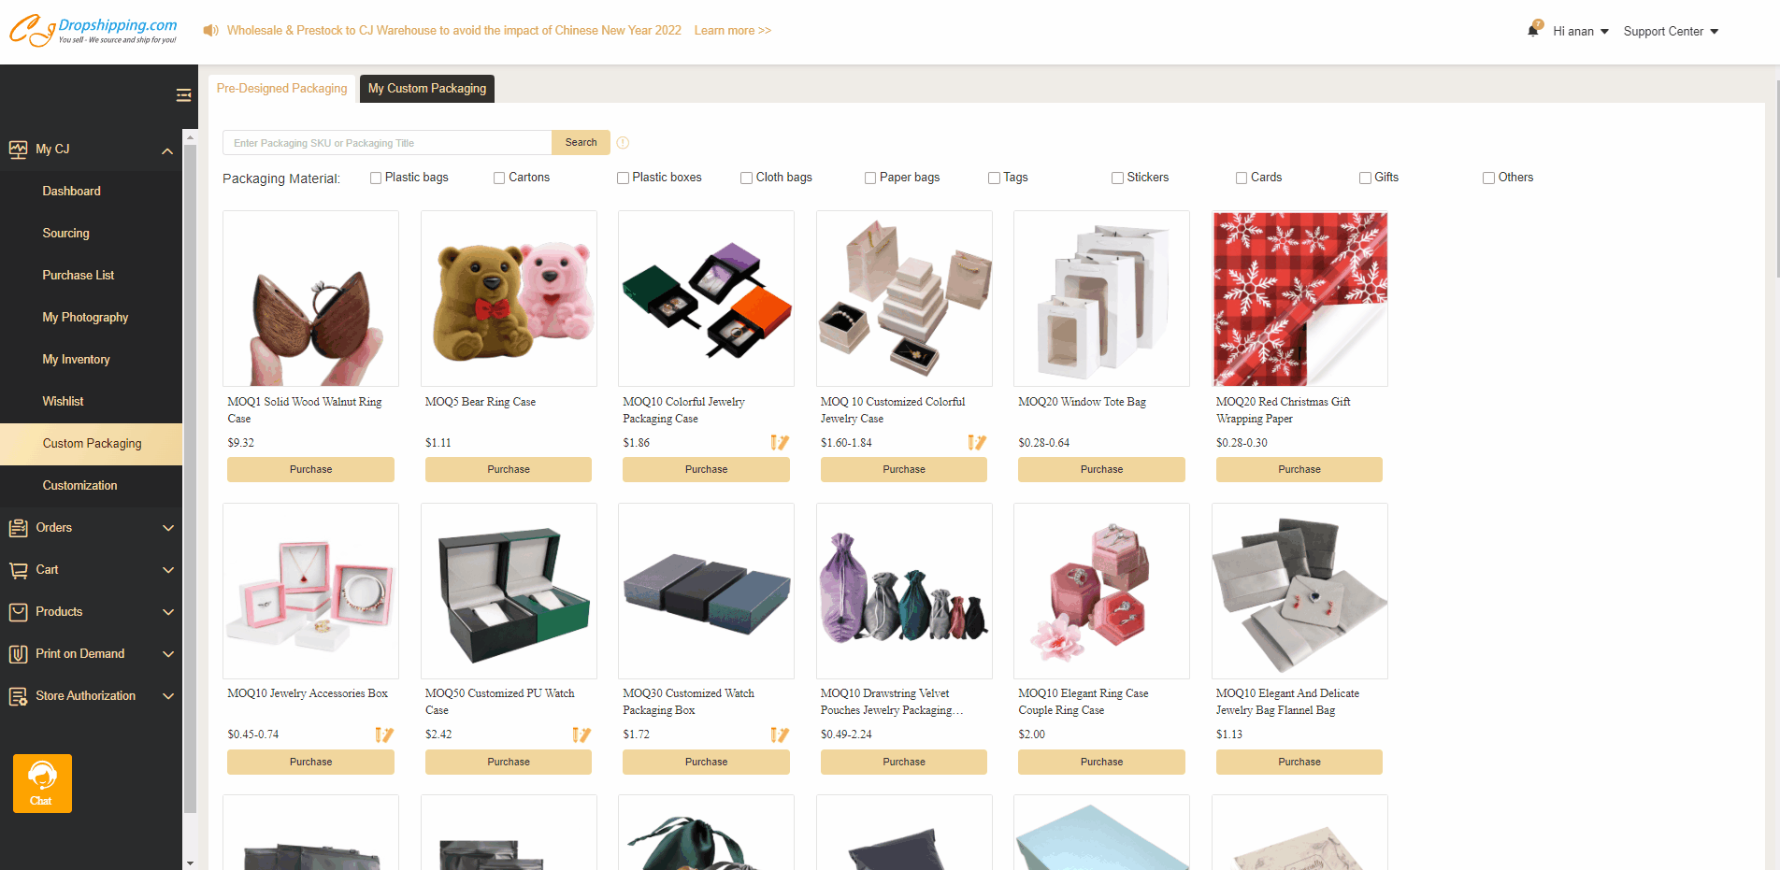Switch to Pre-Designed Packaging tab
This screenshot has width=1780, height=870.
pos(281,89)
